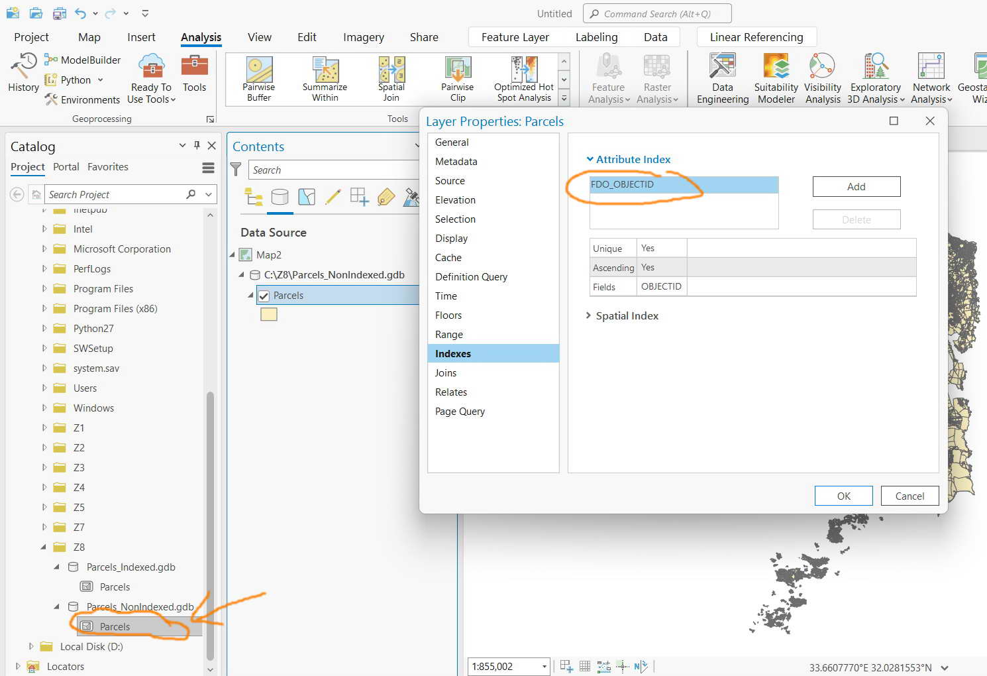Open the Linear Referencing tab
This screenshot has width=987, height=676.
[756, 37]
